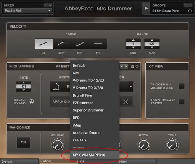Go to next groove with right arrow
The width and height of the screenshot is (195, 164).
[x=190, y=5]
